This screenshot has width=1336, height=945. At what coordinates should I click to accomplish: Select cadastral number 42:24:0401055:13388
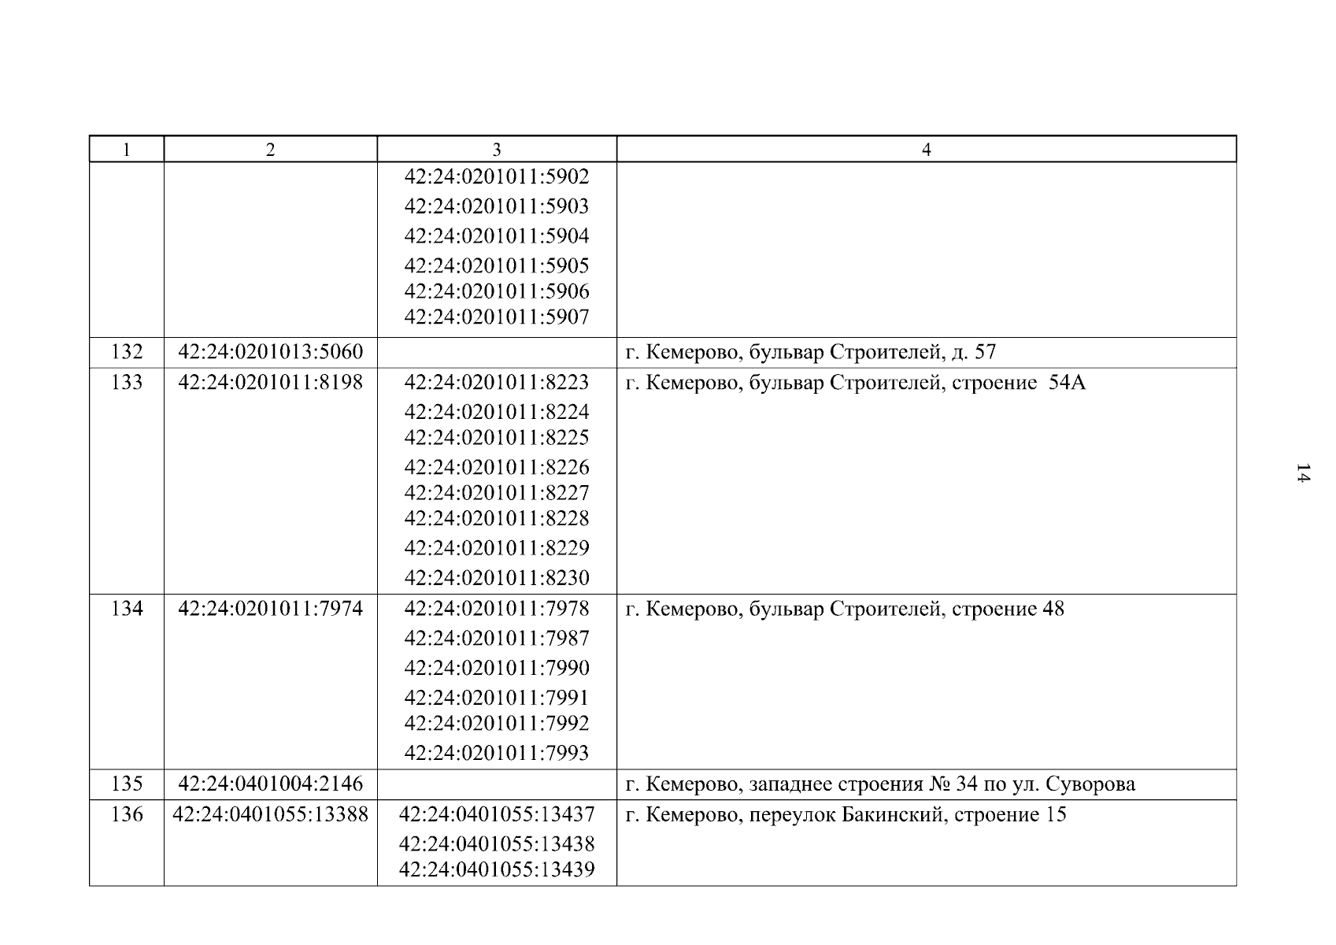pos(270,815)
